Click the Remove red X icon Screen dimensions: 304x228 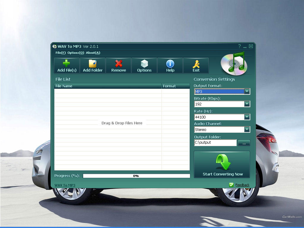[x=119, y=64]
